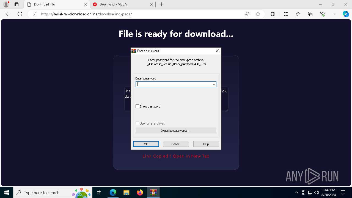Open Help in the password dialog
The height and width of the screenshot is (198, 352).
(206, 144)
